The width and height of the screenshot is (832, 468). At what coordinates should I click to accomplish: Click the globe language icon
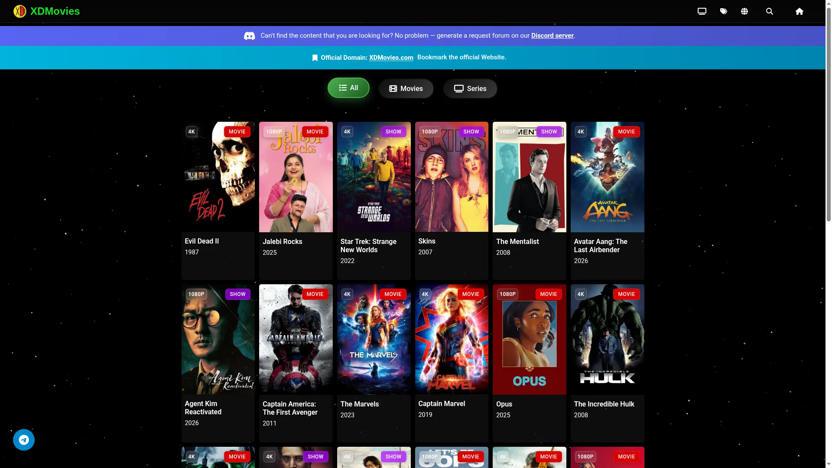[x=744, y=11]
